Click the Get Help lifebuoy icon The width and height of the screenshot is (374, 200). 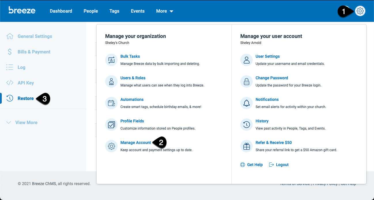[x=243, y=165]
